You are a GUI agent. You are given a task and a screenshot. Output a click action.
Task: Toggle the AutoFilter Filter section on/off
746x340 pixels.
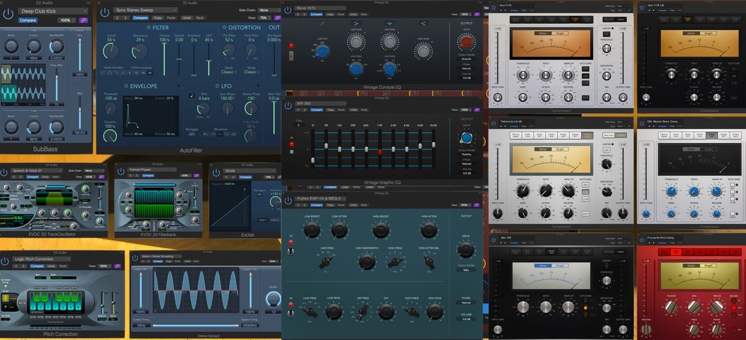pyautogui.click(x=148, y=27)
